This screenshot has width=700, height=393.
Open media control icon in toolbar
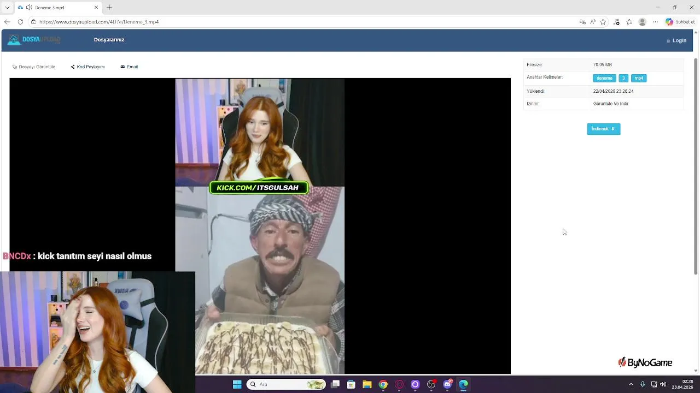click(x=617, y=22)
